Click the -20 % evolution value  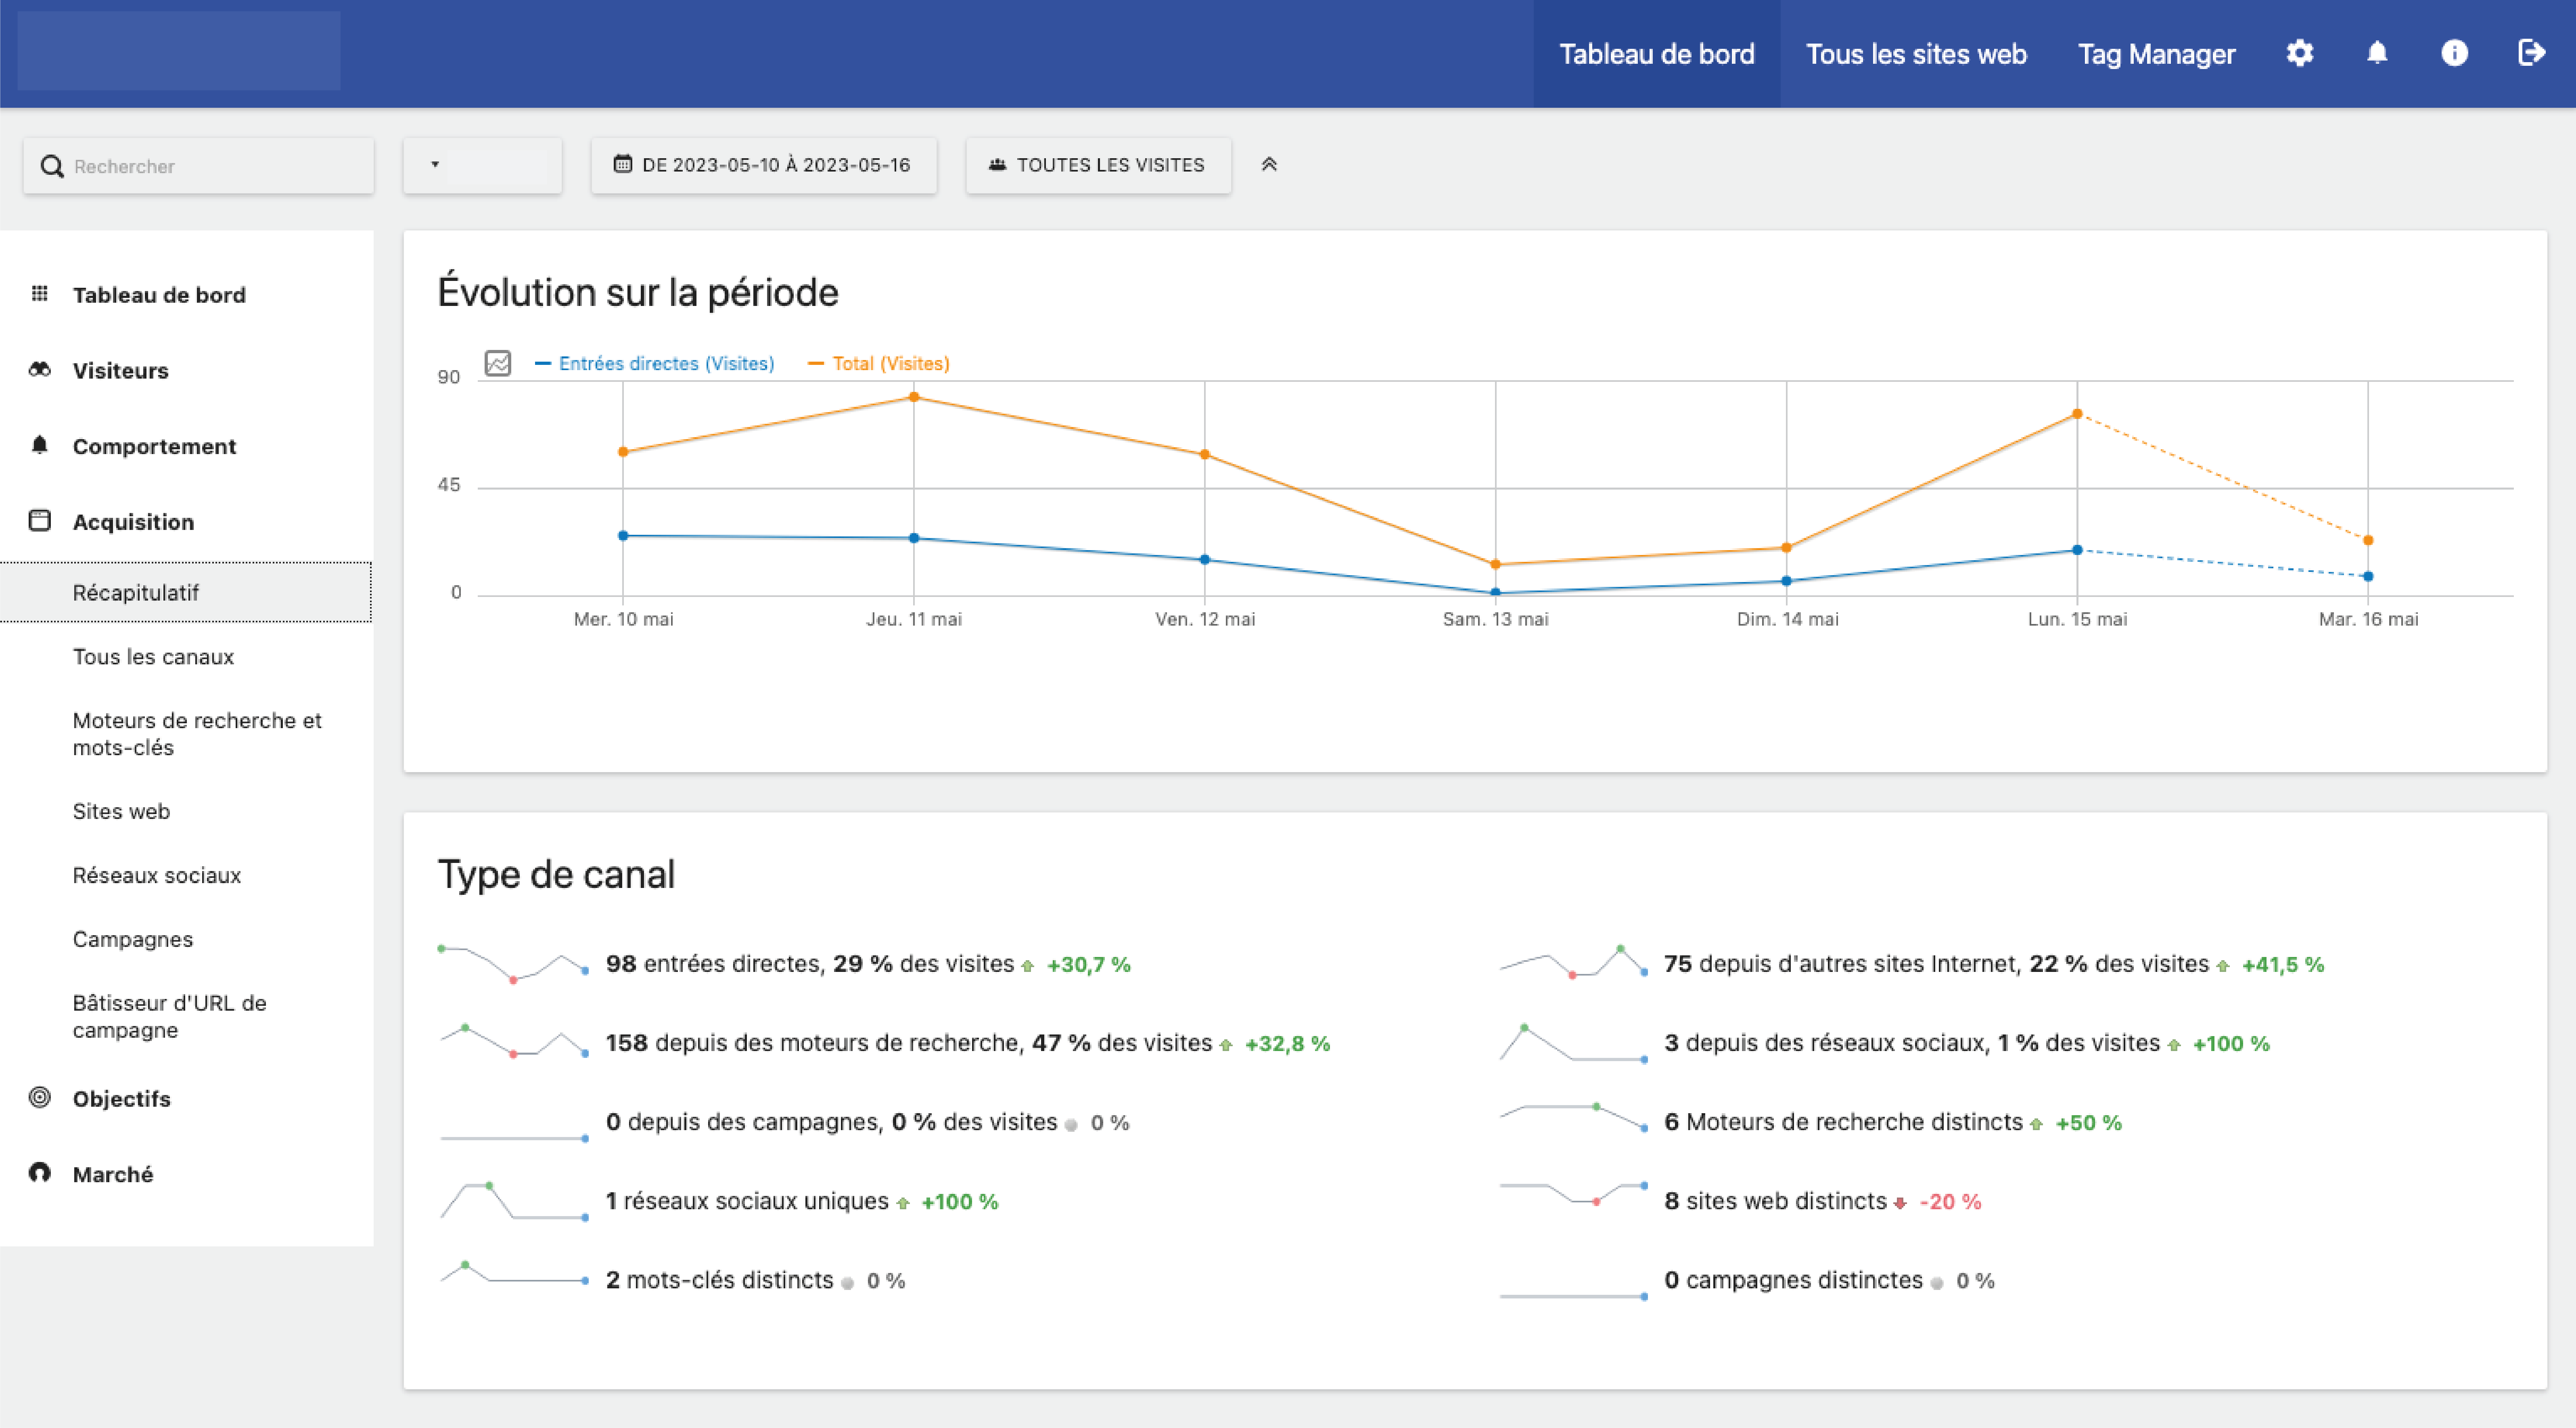pos(1950,1202)
